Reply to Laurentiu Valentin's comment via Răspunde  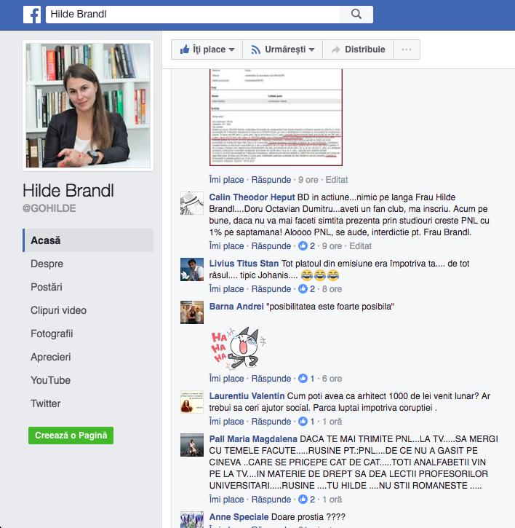(x=271, y=422)
